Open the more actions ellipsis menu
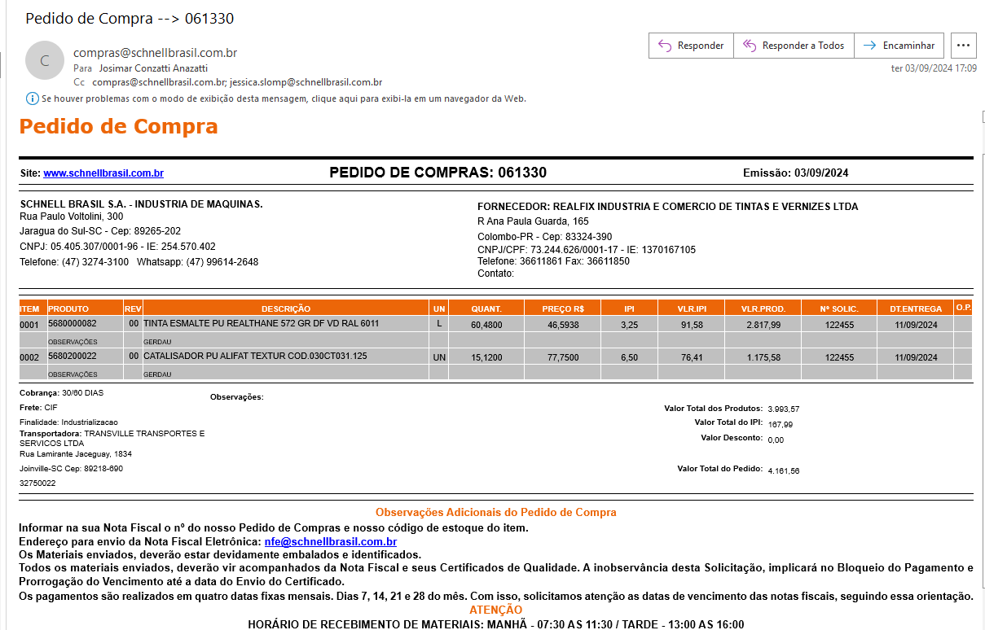Image resolution: width=985 pixels, height=630 pixels. pyautogui.click(x=963, y=46)
